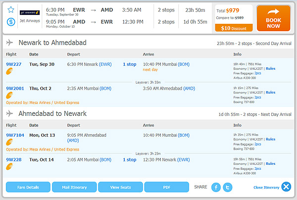Click the Book Now button
This screenshot has height=200, width=297.
(274, 18)
